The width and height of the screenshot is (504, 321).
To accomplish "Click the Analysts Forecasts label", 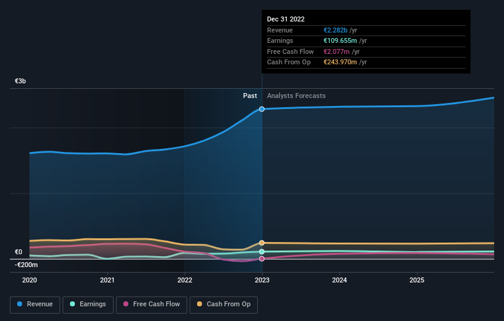I will tap(296, 96).
